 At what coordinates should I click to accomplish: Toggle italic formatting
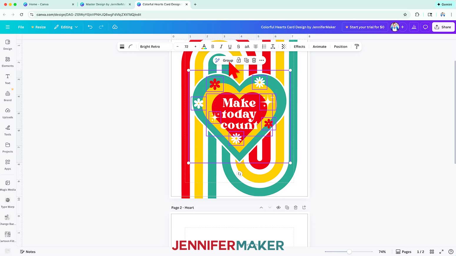pyautogui.click(x=221, y=46)
